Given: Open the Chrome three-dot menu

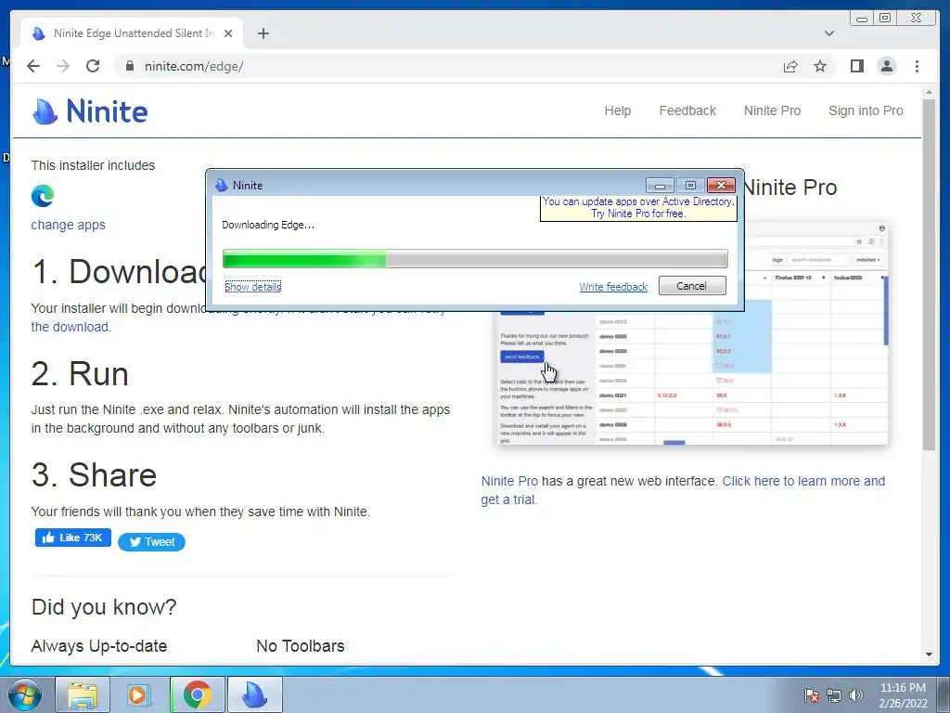Looking at the screenshot, I should coord(917,66).
